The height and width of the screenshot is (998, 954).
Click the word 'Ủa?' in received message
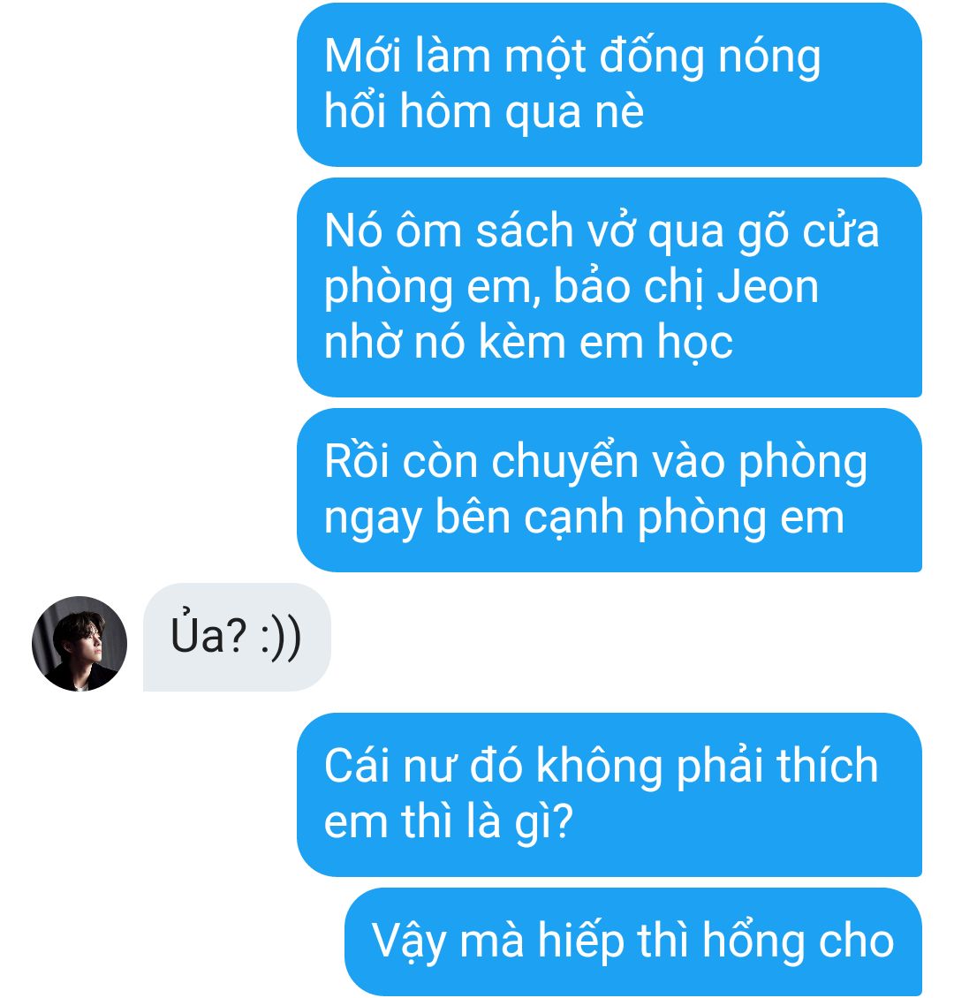(208, 634)
